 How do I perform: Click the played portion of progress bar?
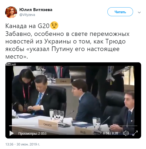(x=22, y=126)
